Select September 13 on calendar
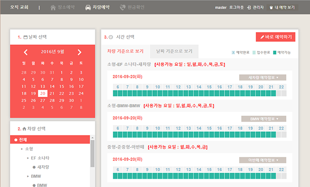This screenshot has height=187, width=310. 43,87
